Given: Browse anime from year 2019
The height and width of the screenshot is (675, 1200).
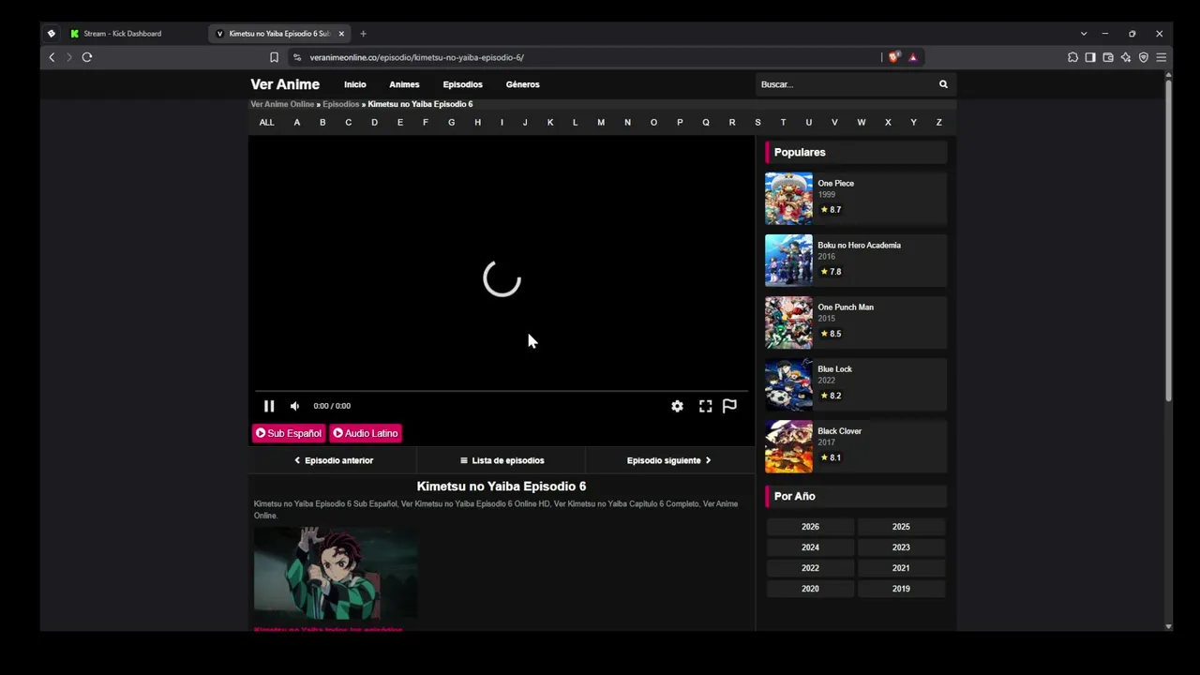Looking at the screenshot, I should 901,589.
